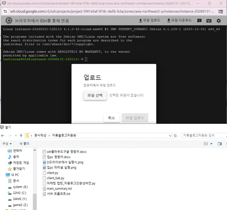Open the SSH settings gear icon
This screenshot has width=227, height=210.
(219, 21)
